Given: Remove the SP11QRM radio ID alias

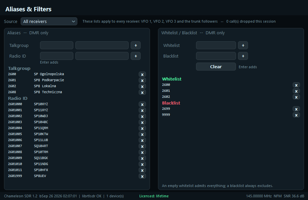Looking at the screenshot, I should pos(142,128).
